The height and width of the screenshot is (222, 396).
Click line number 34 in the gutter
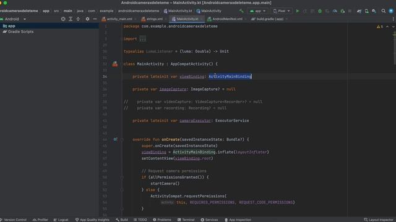pyautogui.click(x=105, y=76)
